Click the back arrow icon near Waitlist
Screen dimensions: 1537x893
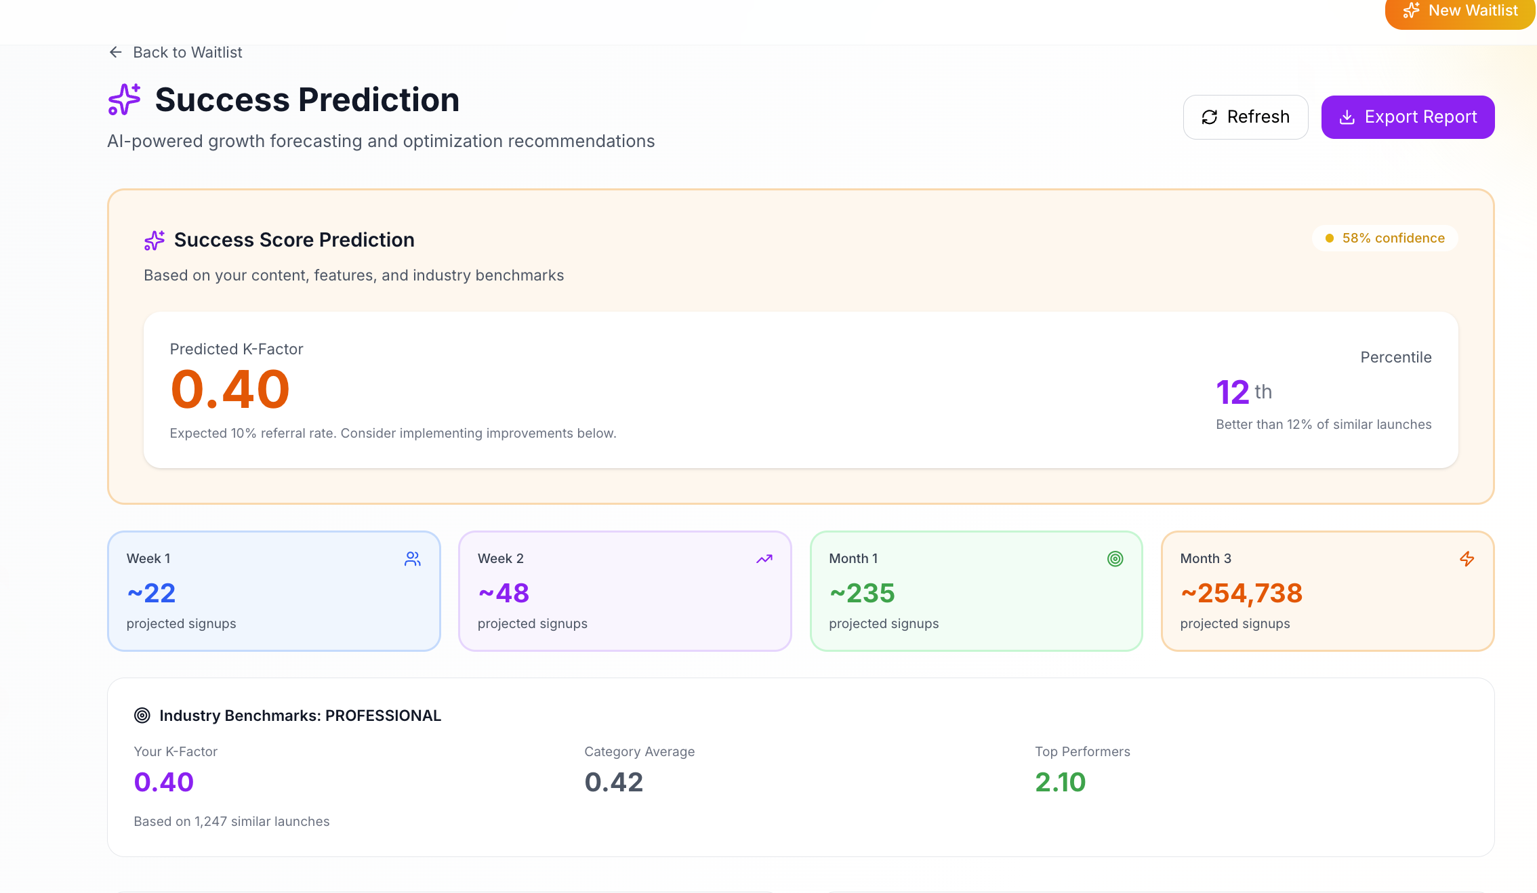116,52
